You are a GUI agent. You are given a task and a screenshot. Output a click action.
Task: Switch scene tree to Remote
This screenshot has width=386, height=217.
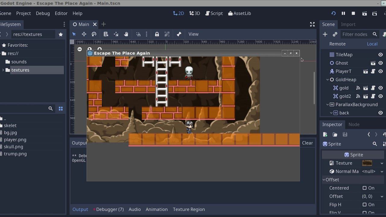point(337,44)
